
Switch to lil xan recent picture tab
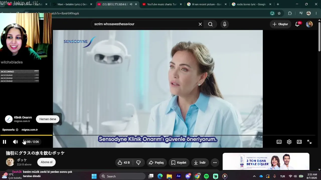coord(207,4)
